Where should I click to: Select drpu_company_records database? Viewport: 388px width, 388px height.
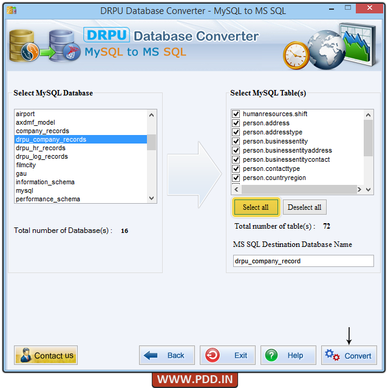(x=81, y=139)
